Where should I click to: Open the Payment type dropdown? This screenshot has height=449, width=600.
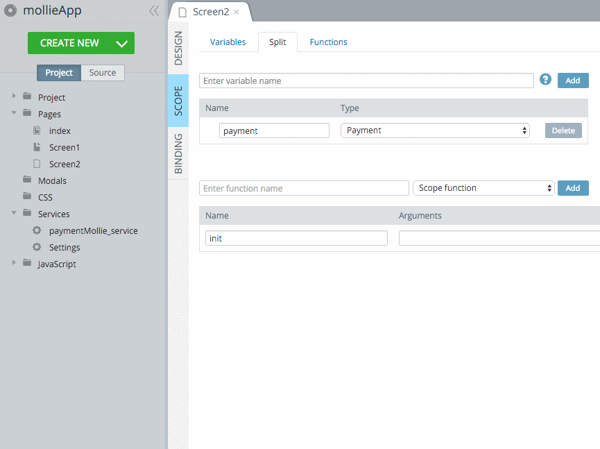click(435, 130)
